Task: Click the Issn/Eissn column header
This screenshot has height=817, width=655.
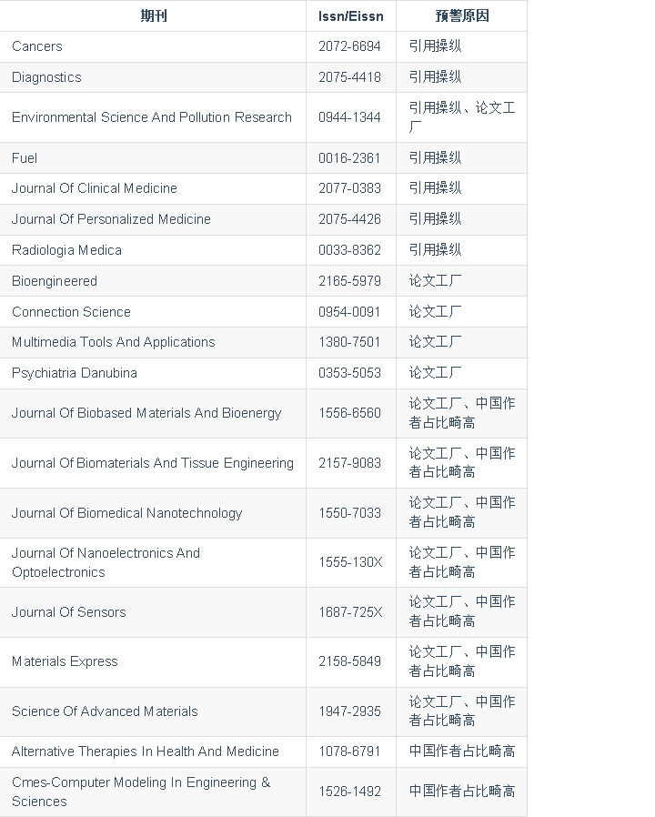Action: [x=350, y=16]
